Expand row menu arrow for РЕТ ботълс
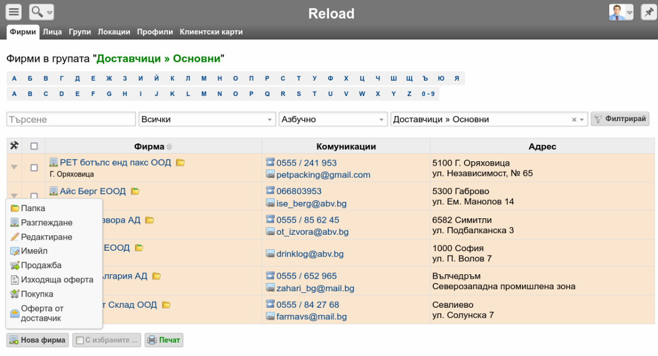 pos(14,167)
